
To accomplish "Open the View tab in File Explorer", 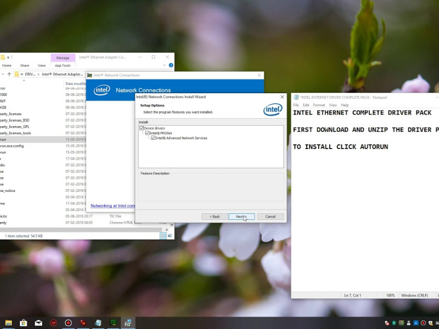I will [x=42, y=65].
